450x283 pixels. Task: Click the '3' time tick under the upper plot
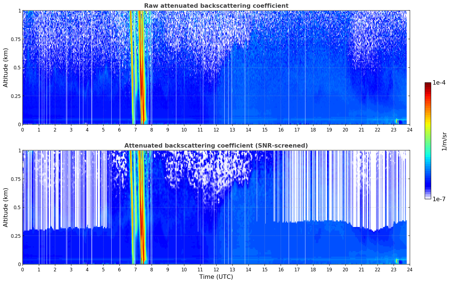(x=71, y=130)
